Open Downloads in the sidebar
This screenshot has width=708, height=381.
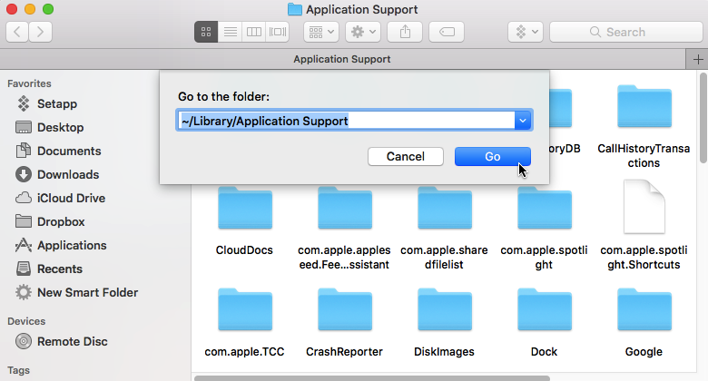click(68, 174)
